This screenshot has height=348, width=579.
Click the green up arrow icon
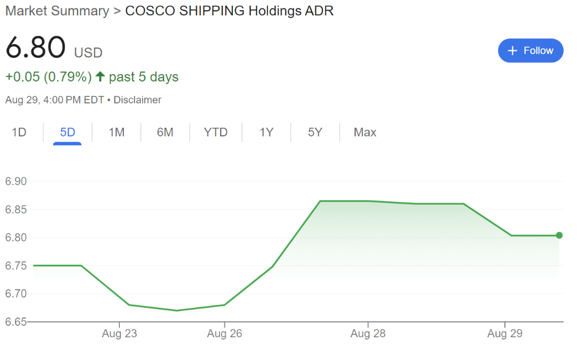(100, 76)
